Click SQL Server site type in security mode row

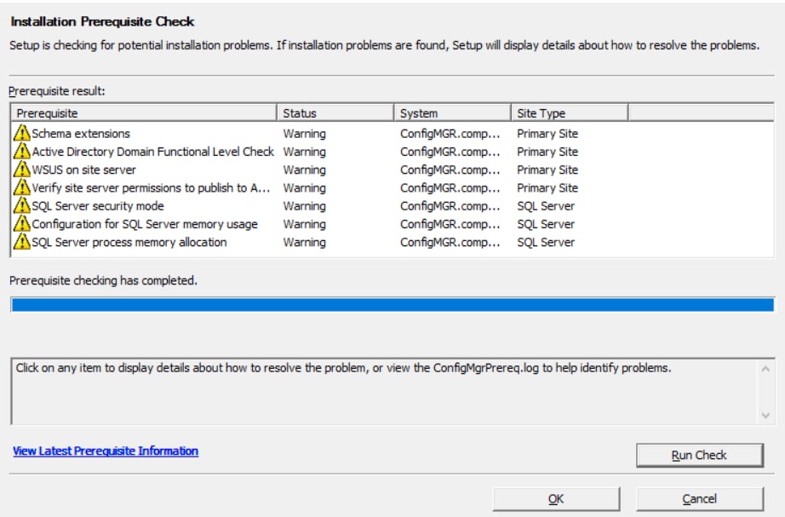click(546, 206)
